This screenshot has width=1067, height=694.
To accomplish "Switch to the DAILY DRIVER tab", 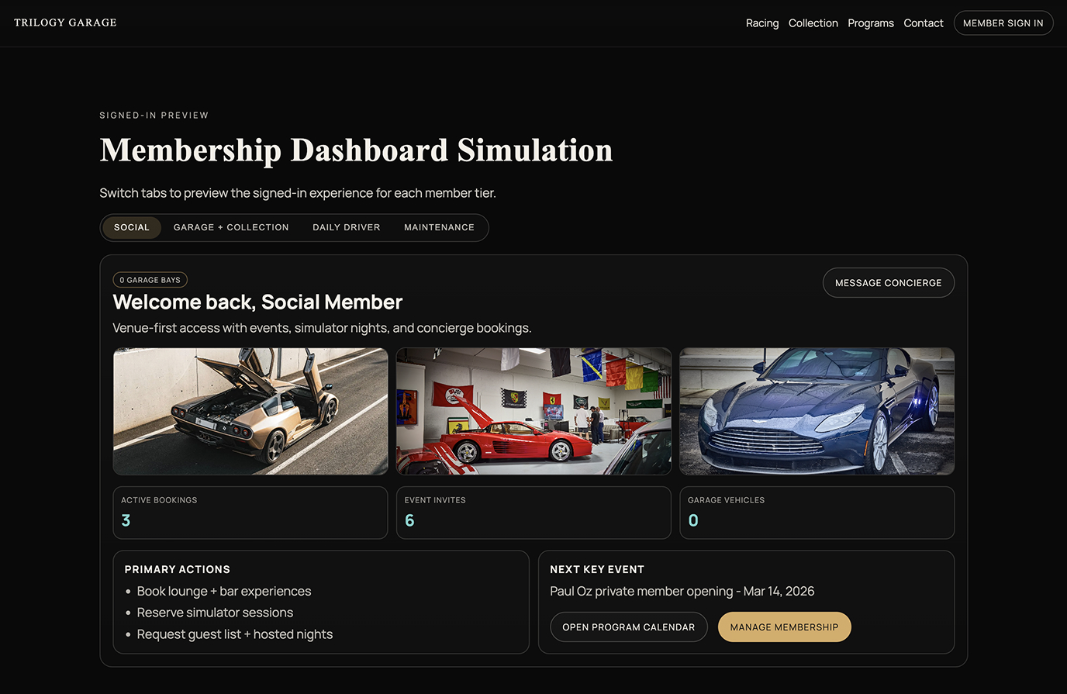I will tap(346, 227).
